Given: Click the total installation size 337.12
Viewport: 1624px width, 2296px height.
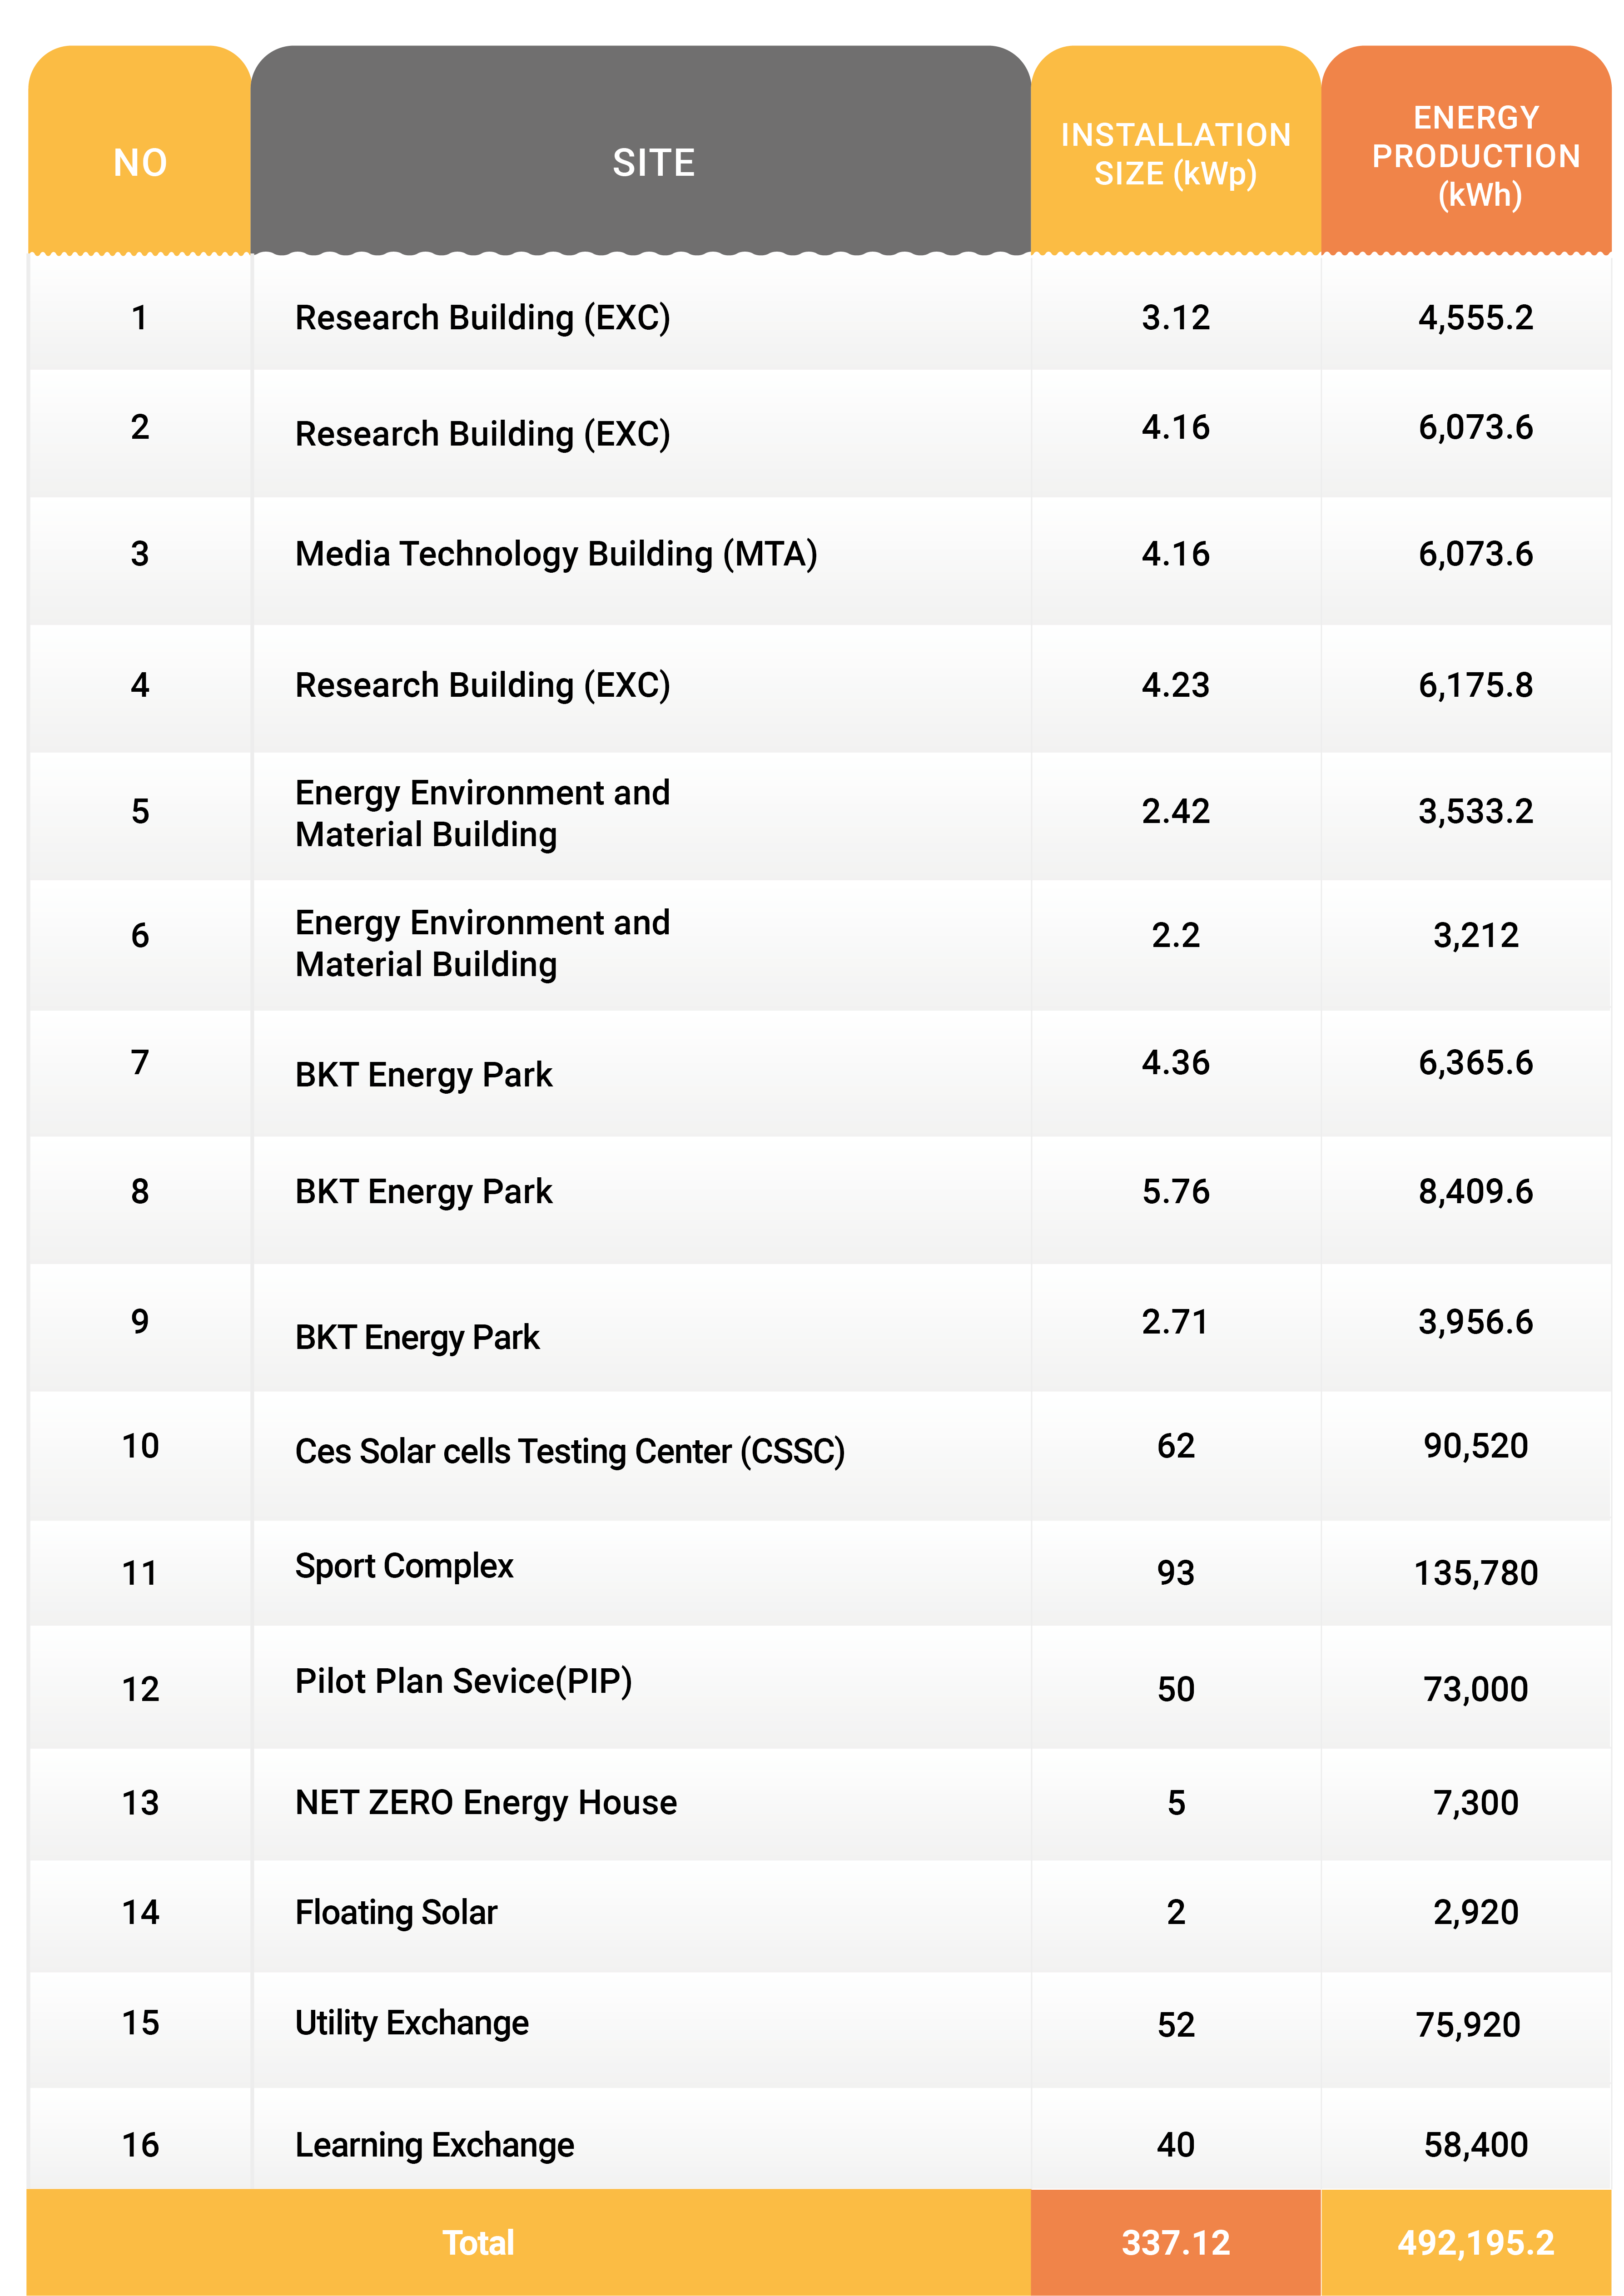Looking at the screenshot, I should coord(1176,2243).
